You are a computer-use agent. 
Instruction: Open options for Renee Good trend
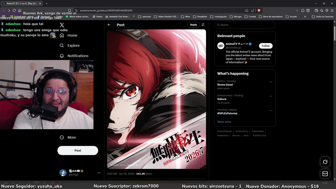pyautogui.click(x=271, y=82)
